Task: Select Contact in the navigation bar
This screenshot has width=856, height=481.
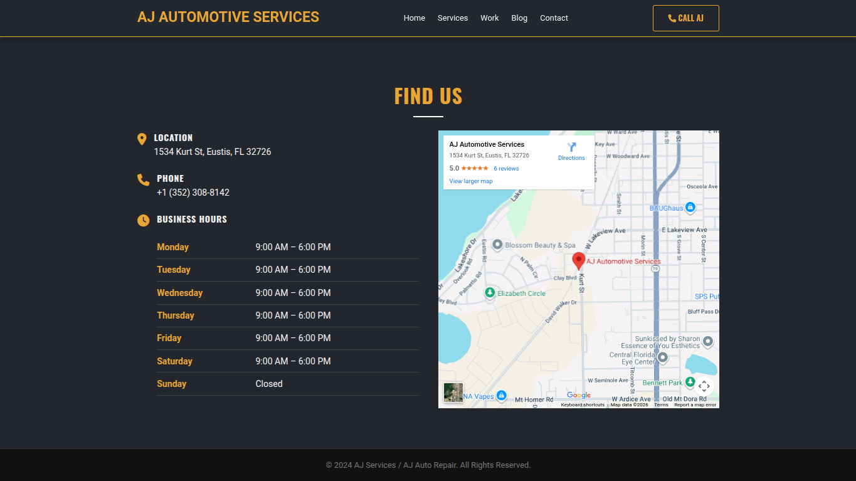Action: 554,18
